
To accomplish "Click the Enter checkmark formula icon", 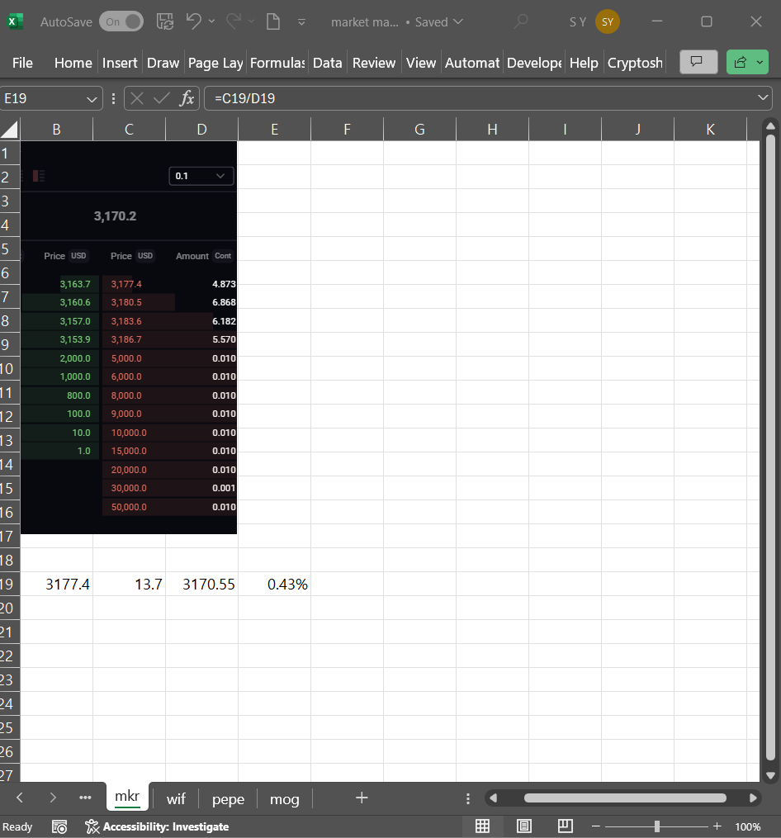I will (161, 98).
